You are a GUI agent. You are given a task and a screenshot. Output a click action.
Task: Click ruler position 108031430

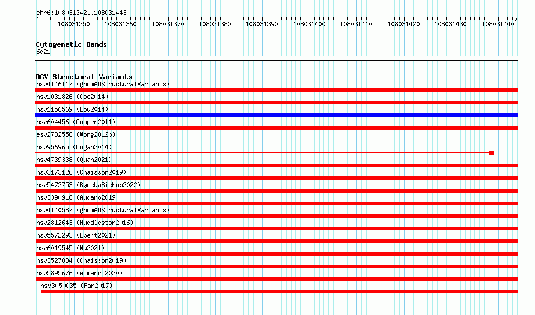click(x=450, y=24)
